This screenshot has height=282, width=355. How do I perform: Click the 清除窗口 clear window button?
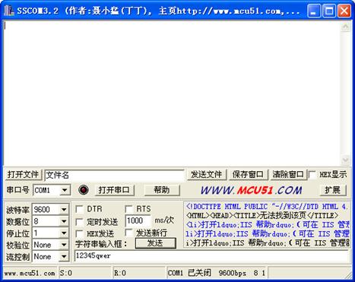(288, 175)
